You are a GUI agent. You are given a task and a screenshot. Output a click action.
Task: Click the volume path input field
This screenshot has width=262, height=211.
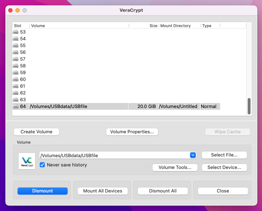[x=114, y=155]
